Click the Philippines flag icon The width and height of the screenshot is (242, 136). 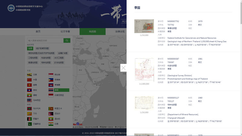pyautogui.click(x=51, y=80)
